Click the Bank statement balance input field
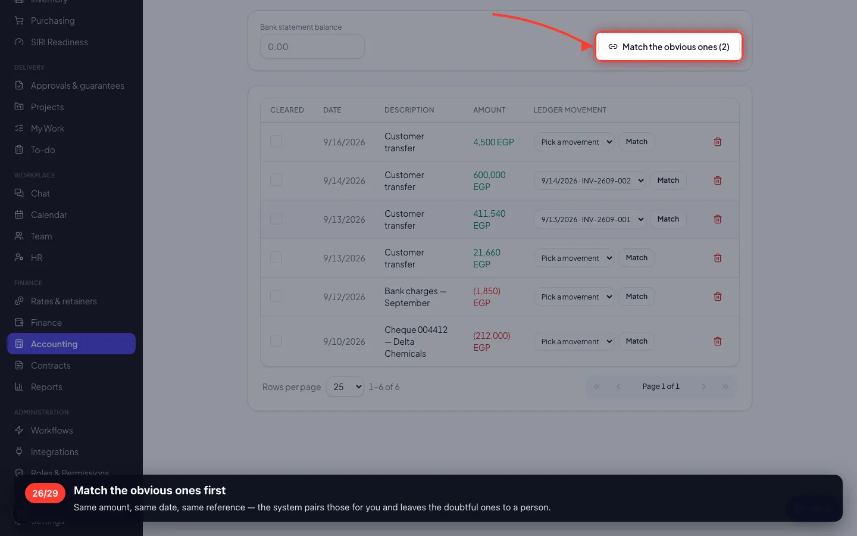The height and width of the screenshot is (536, 857). [x=312, y=46]
